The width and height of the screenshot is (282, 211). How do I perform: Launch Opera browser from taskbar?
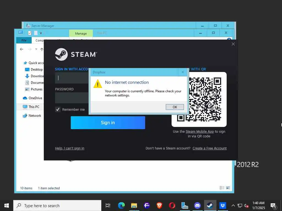(172, 206)
